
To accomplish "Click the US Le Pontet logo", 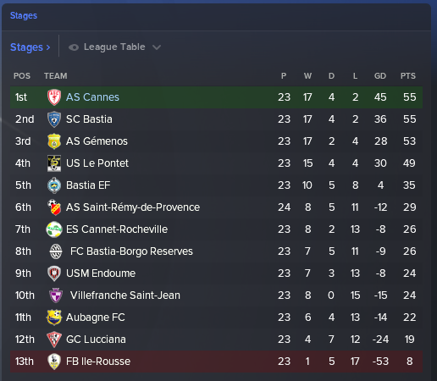I will [x=54, y=163].
